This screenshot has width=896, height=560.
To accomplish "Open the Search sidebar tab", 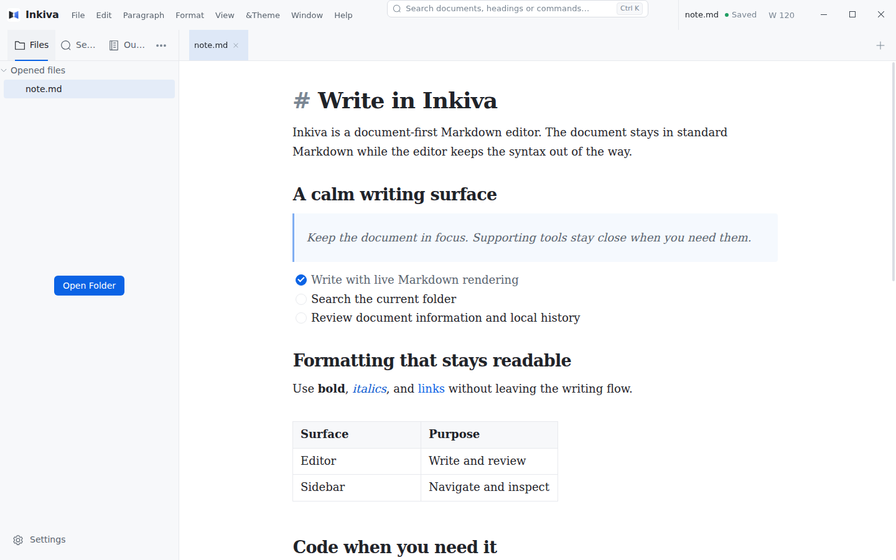I will (78, 45).
